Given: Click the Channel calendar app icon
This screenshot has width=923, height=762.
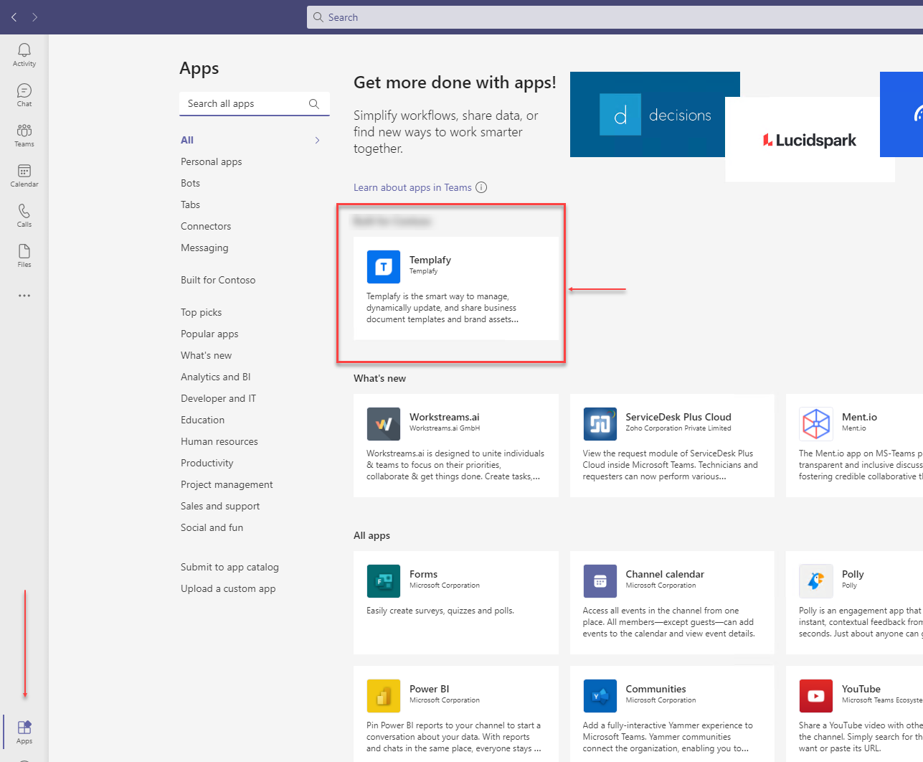Looking at the screenshot, I should click(x=600, y=581).
